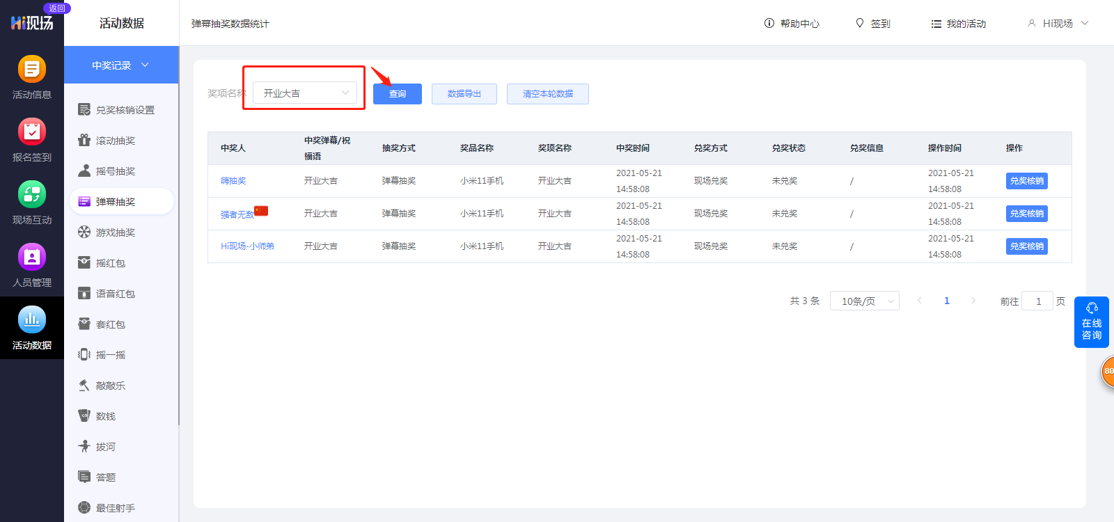Click 滚动抽奖 gift icon
This screenshot has height=522, width=1114.
pos(84,140)
